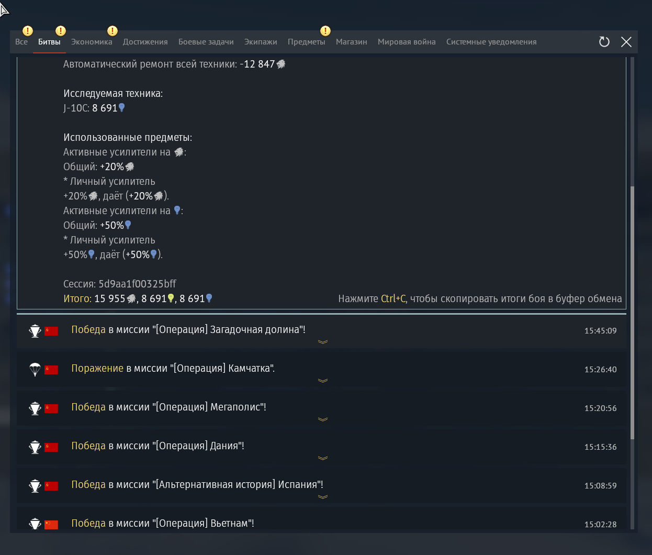
Task: Click the parachute icon for the Камчатка defeat
Action: 35,370
